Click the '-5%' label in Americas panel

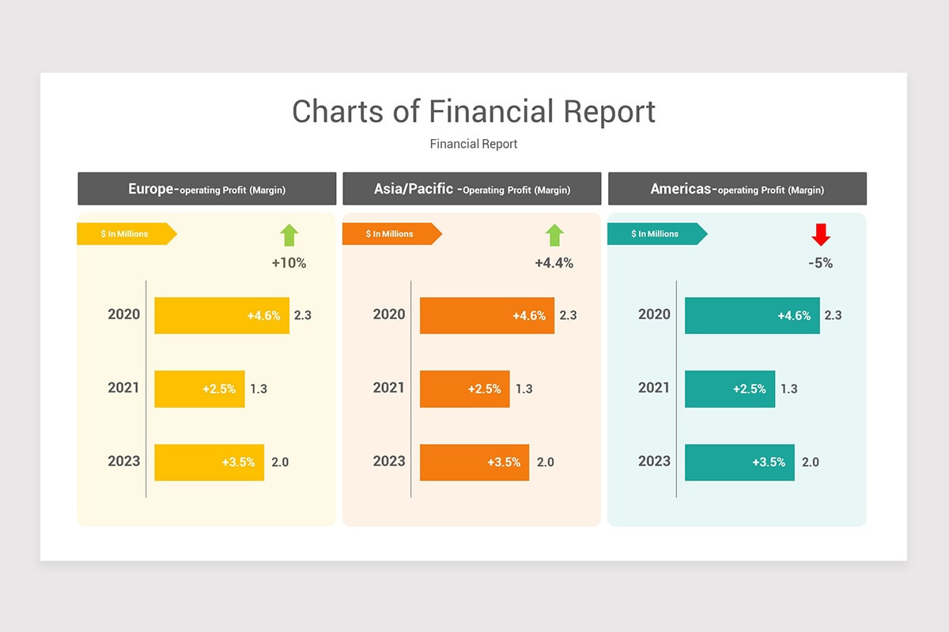pyautogui.click(x=821, y=263)
